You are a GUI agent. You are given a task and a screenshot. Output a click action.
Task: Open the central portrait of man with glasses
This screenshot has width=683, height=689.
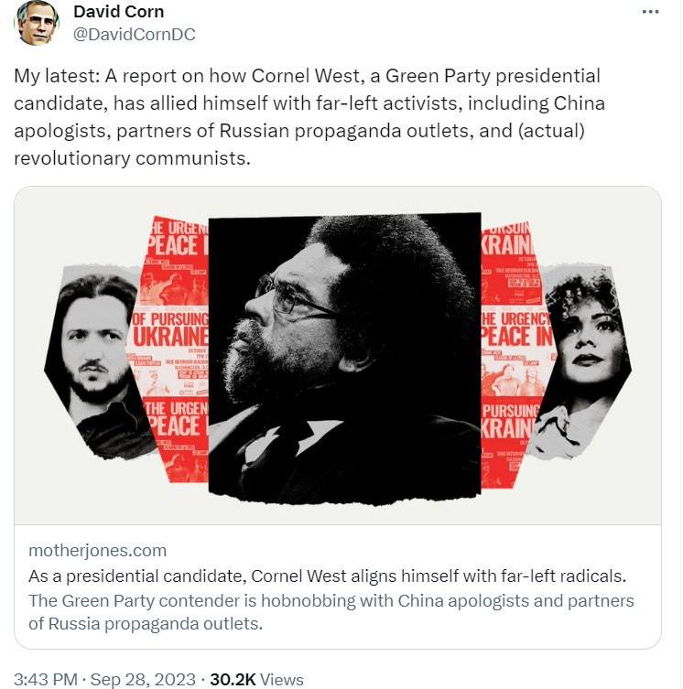tap(344, 358)
